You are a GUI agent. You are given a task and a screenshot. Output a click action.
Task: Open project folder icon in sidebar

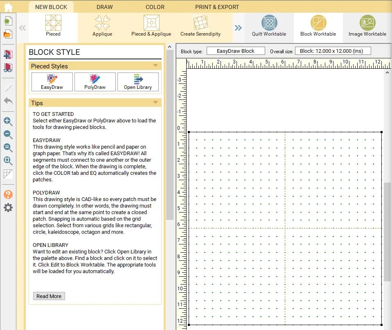point(8,34)
